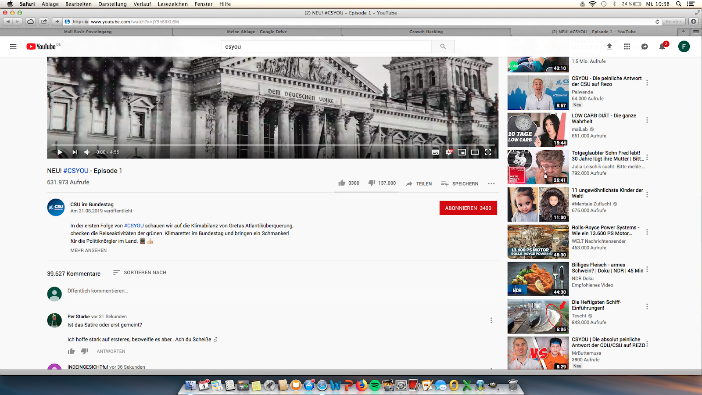Open the App Store from the Dock
Image resolution: width=702 pixels, height=395 pixels.
(309, 385)
